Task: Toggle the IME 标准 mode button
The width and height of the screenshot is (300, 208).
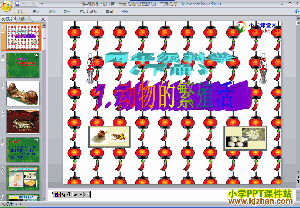Action: pyautogui.click(x=66, y=195)
